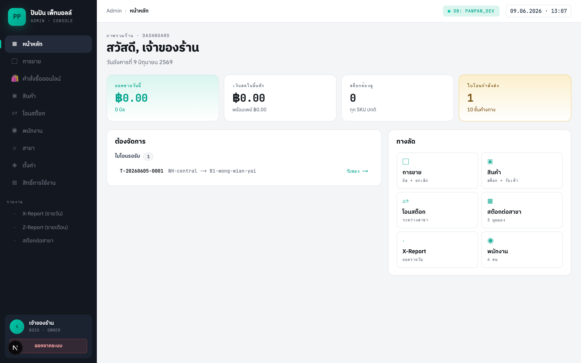Click the ออกจากระบบ logout button

(x=48, y=346)
